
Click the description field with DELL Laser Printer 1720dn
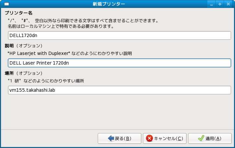[x=119, y=63]
